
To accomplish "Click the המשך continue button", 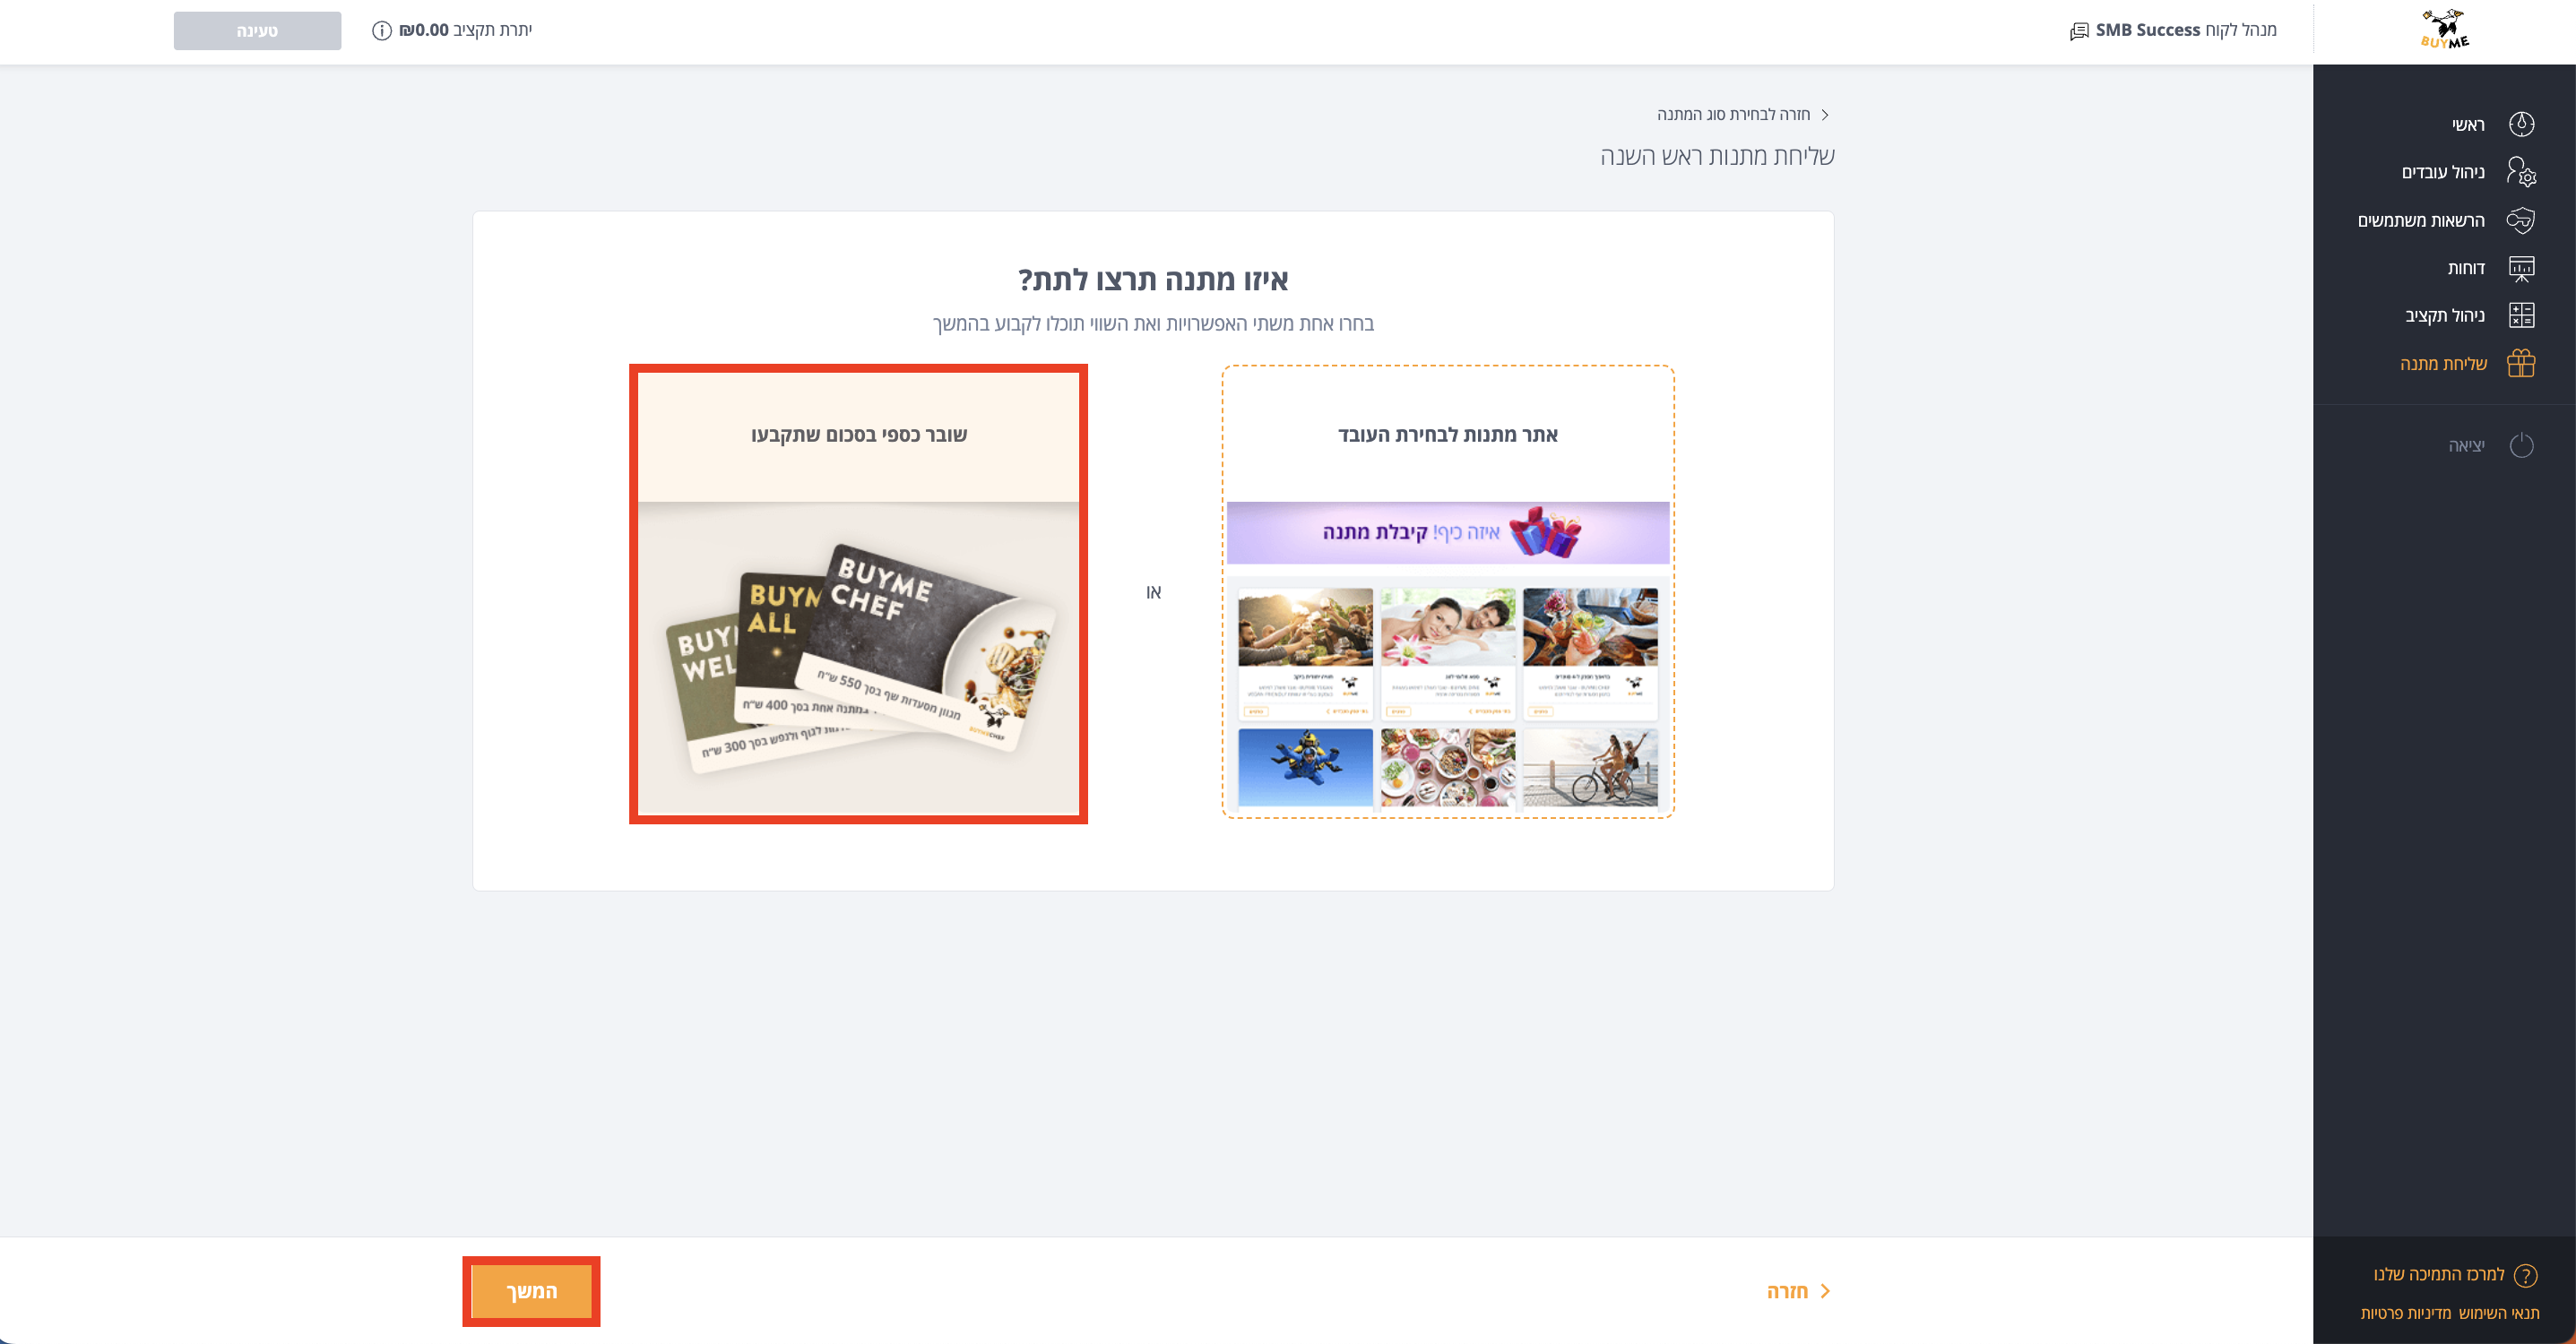I will tap(531, 1291).
